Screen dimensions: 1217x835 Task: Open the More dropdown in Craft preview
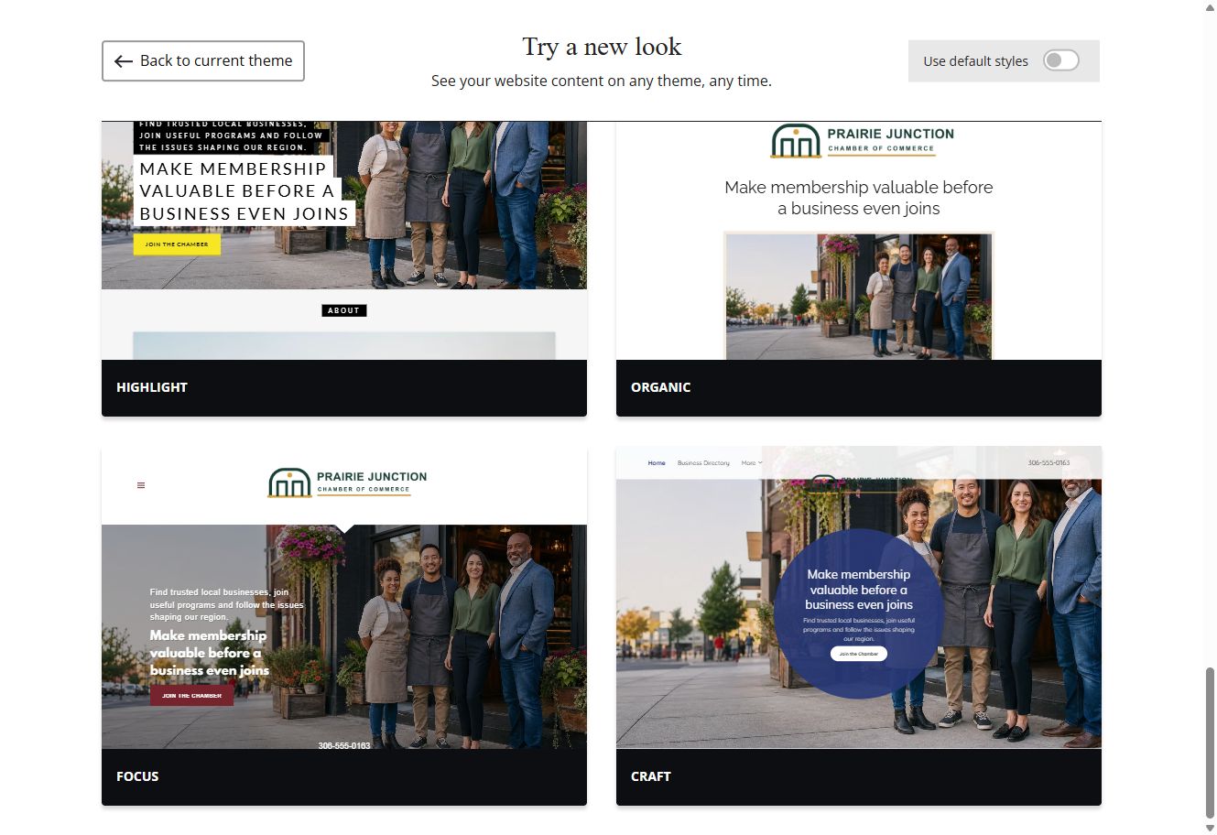pyautogui.click(x=751, y=463)
